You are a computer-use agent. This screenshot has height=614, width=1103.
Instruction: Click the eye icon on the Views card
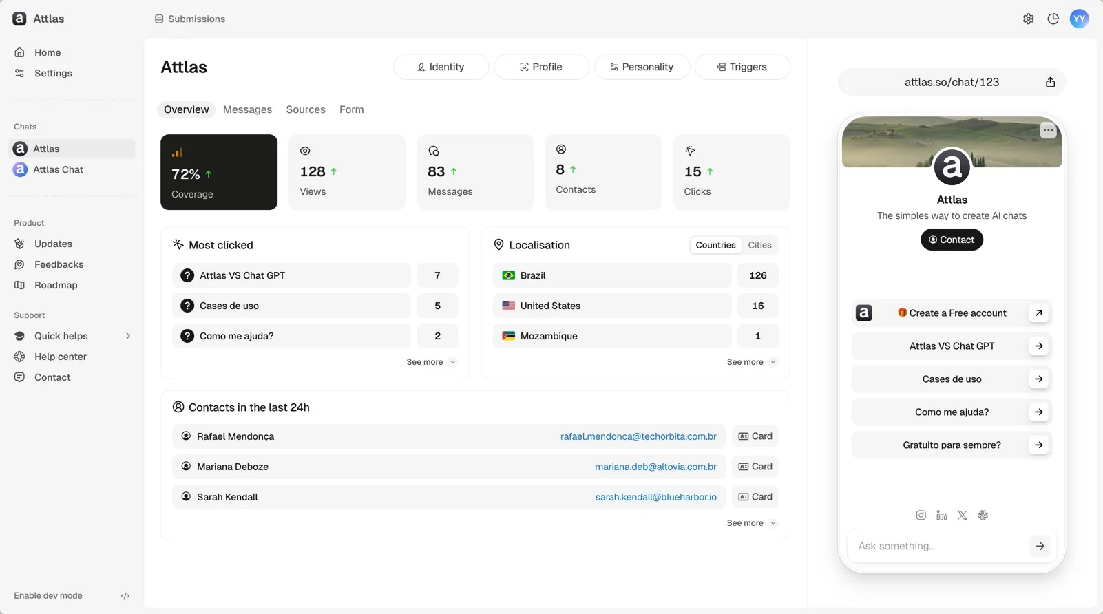pos(305,151)
